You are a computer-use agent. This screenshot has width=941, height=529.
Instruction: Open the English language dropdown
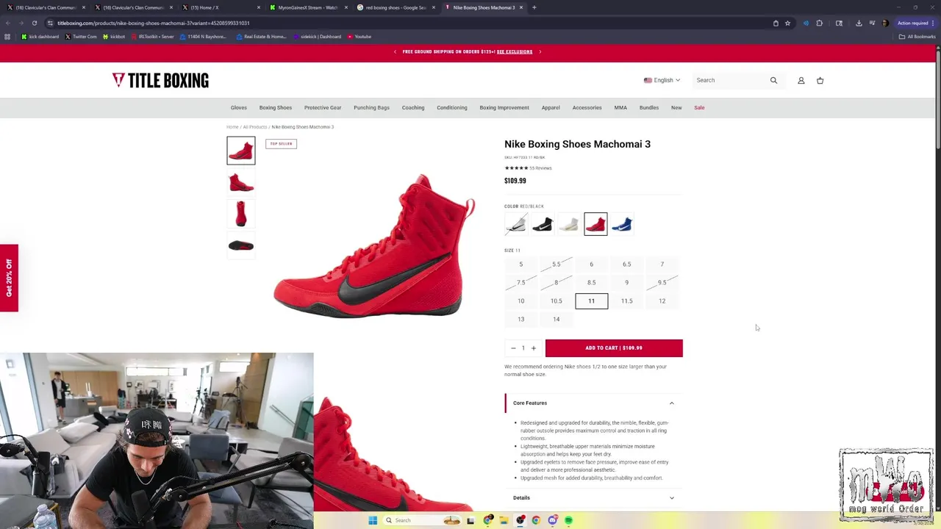point(662,80)
